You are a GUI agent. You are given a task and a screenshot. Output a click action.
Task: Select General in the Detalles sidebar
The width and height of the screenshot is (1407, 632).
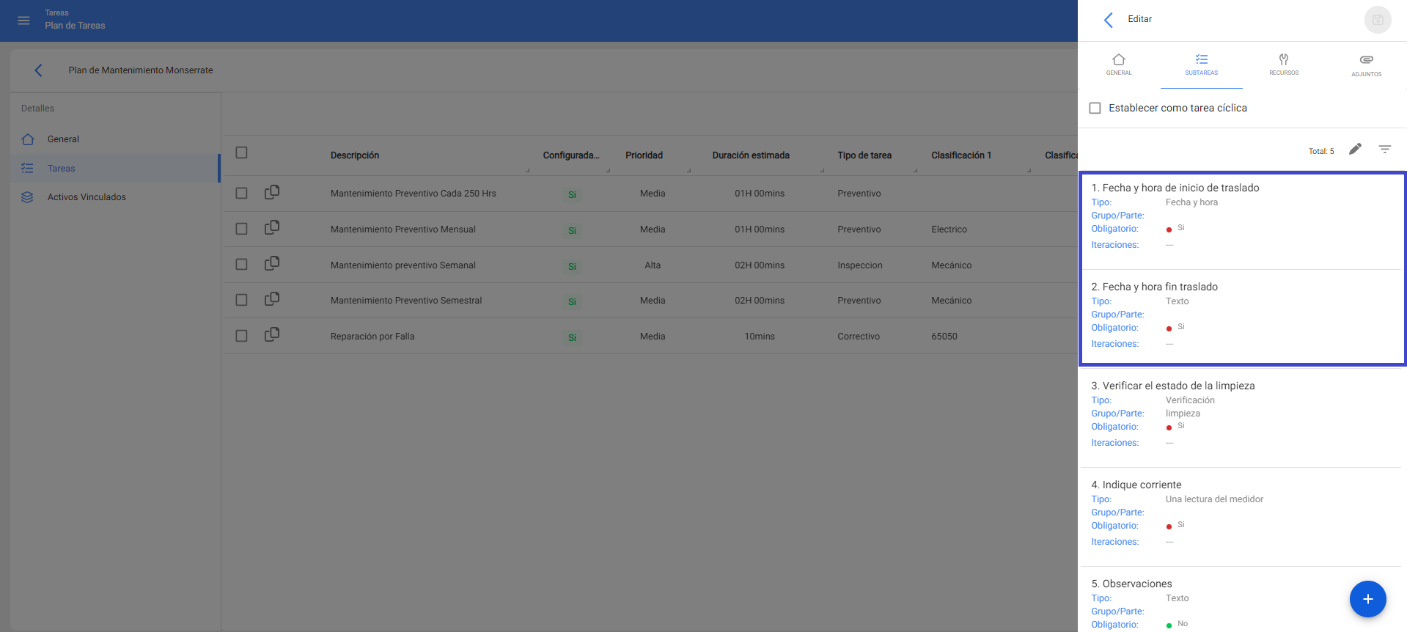[63, 139]
